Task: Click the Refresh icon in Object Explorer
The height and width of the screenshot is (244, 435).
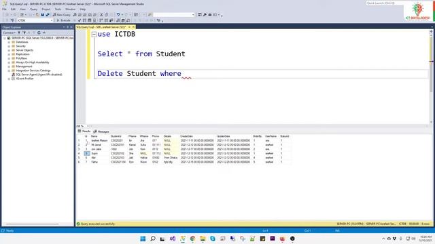Action: (x=39, y=33)
